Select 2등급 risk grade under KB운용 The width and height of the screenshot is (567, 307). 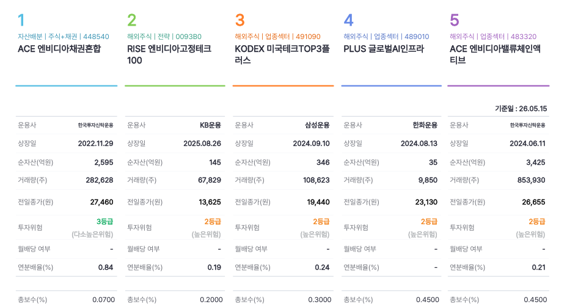212,222
